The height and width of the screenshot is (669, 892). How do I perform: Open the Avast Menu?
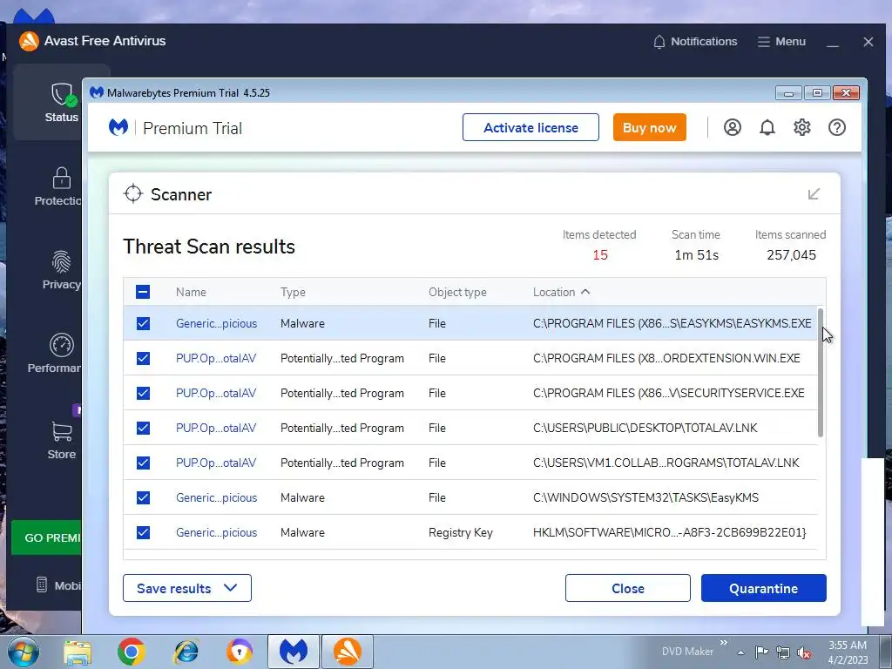click(x=781, y=42)
